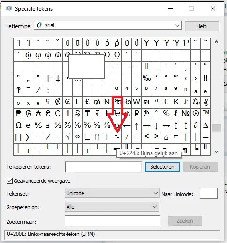Select the double exclamation ‼ character
227x243 pixels.
pos(205,78)
